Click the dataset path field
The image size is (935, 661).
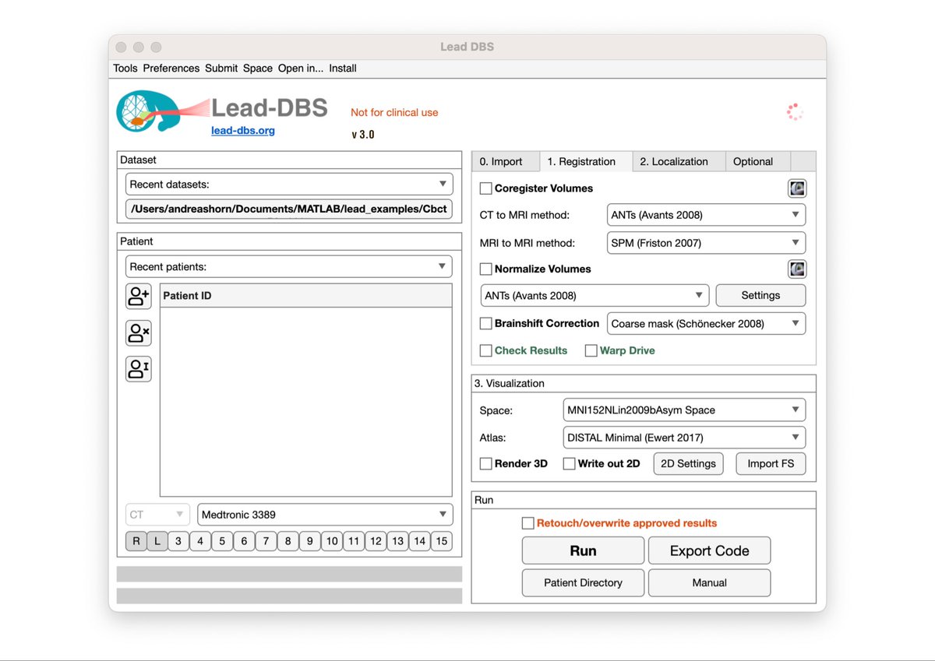pyautogui.click(x=289, y=209)
